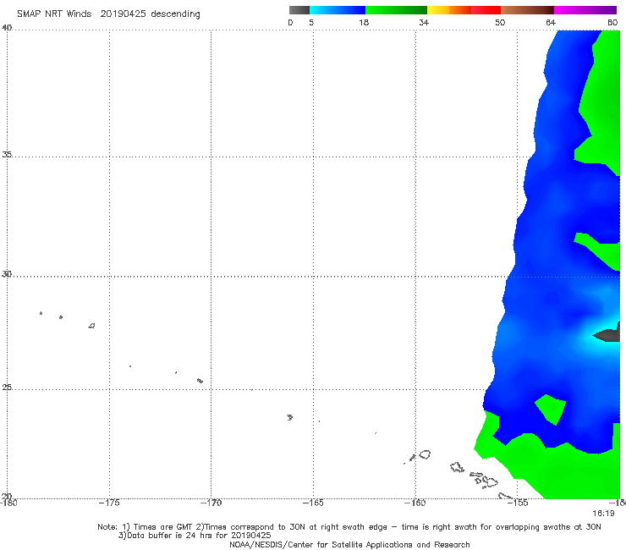Viewport: 626px width, 550px height.
Task: Click the NOAA/NESDIS credit line
Action: point(349,544)
